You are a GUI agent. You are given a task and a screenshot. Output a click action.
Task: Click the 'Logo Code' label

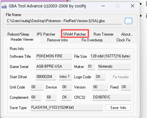tap(83, 77)
